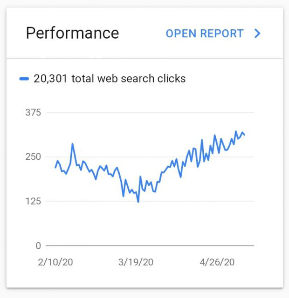Click the lowest dip point of the chart line
This screenshot has height=298, width=289.
[x=138, y=202]
